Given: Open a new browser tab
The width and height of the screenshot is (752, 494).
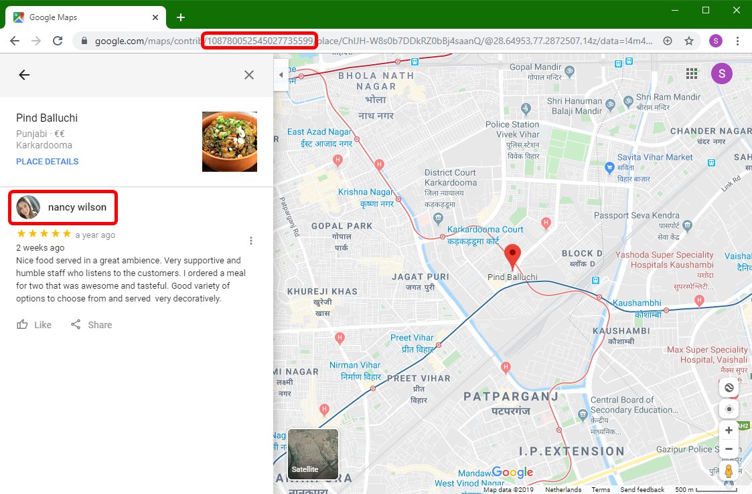Looking at the screenshot, I should (180, 17).
